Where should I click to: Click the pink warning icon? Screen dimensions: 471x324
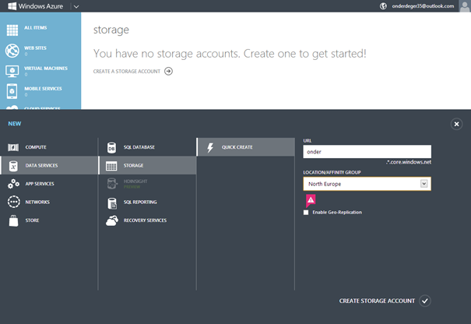(x=311, y=200)
